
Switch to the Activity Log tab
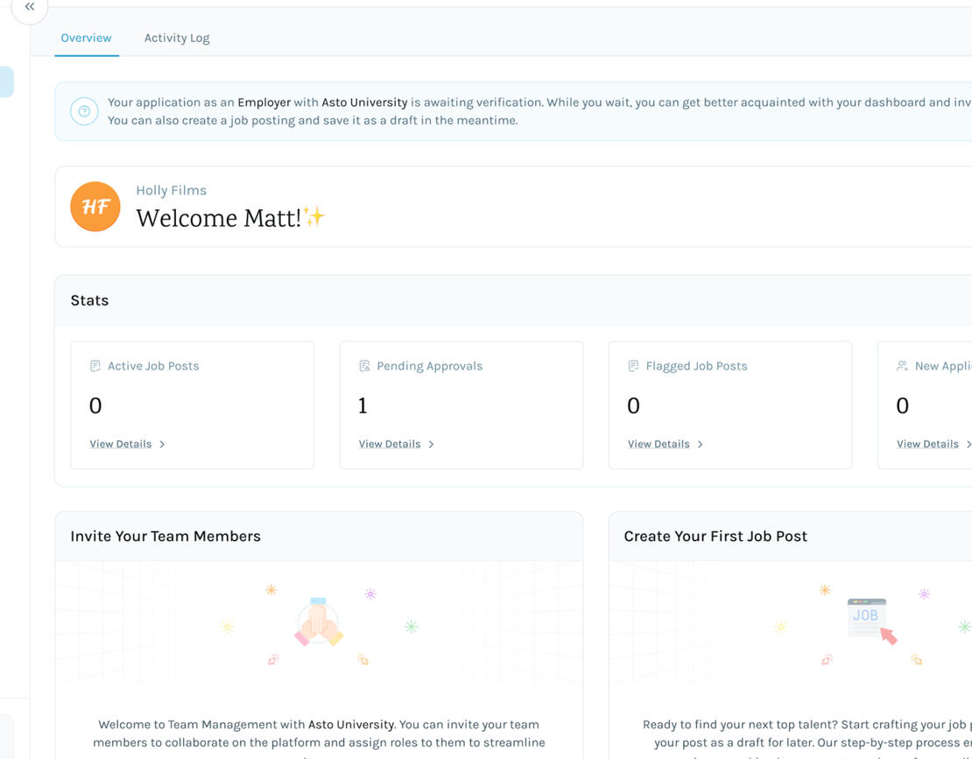pos(176,38)
